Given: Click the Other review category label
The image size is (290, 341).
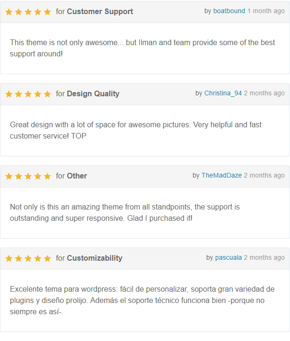Looking at the screenshot, I should click(77, 176).
